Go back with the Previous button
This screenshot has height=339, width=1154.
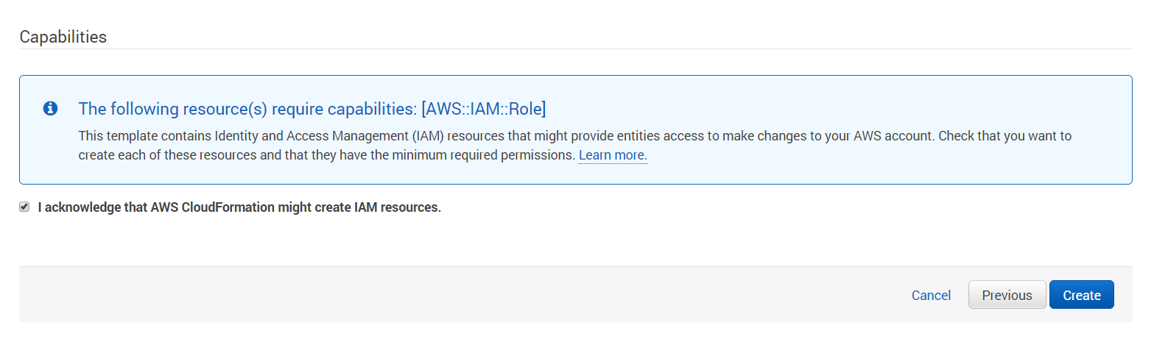[1007, 295]
